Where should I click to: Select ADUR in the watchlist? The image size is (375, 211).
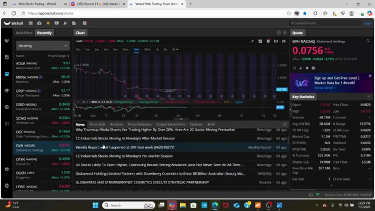coord(43,65)
